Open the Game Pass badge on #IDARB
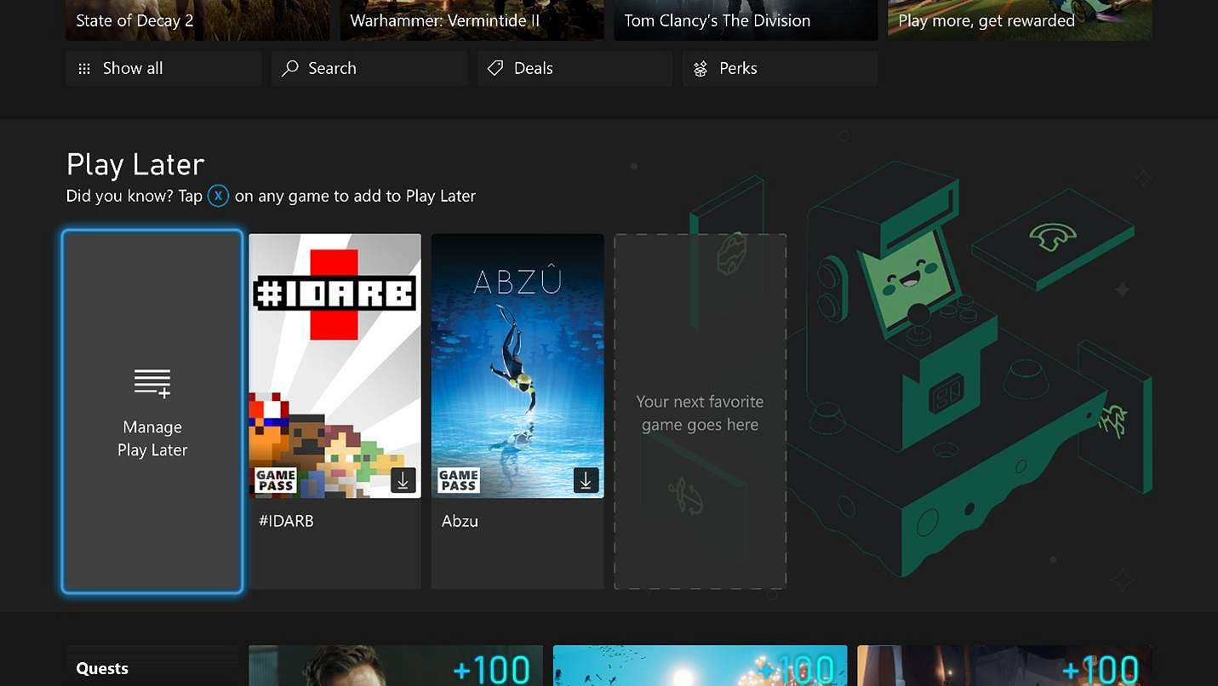This screenshot has width=1218, height=686. tap(276, 480)
